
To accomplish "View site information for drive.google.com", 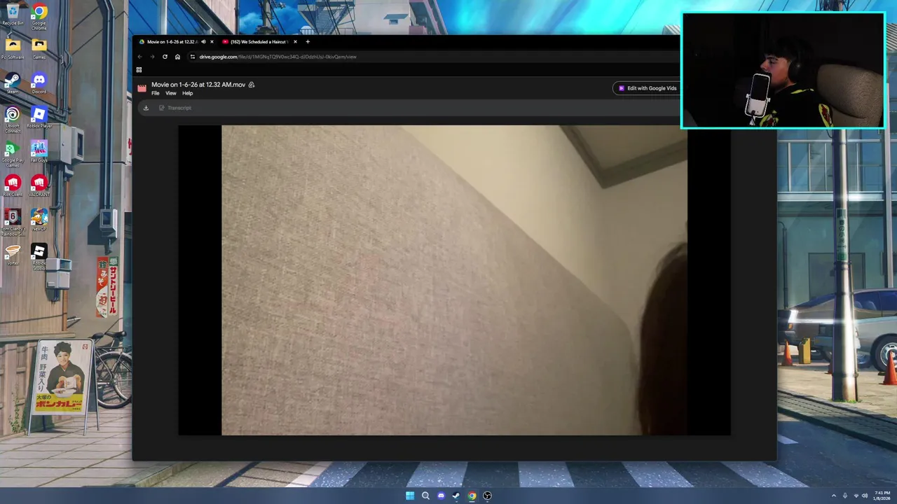I will click(x=193, y=57).
